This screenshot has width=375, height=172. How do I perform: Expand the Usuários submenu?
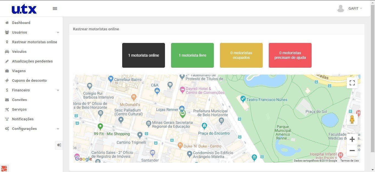(x=58, y=32)
